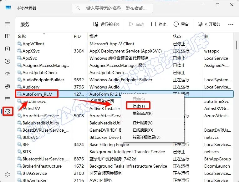Image resolution: width=239 pixels, height=182 pixels.
Task: Click the Task Manager app icon in title bar
Action: (8, 8)
